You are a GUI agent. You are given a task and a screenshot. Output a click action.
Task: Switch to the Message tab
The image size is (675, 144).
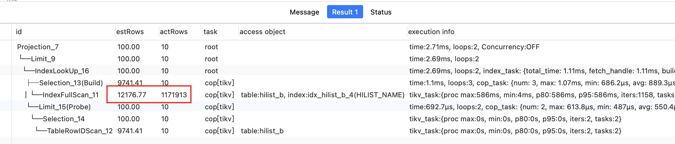(304, 12)
